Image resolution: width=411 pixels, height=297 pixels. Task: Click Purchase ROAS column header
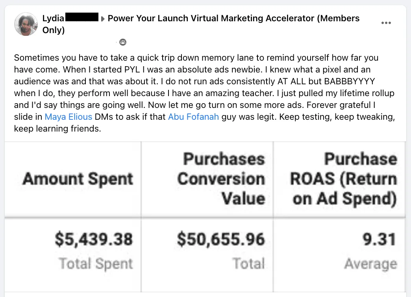(x=344, y=179)
